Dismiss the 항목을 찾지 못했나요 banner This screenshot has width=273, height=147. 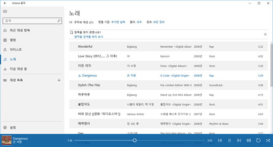[x=265, y=34]
